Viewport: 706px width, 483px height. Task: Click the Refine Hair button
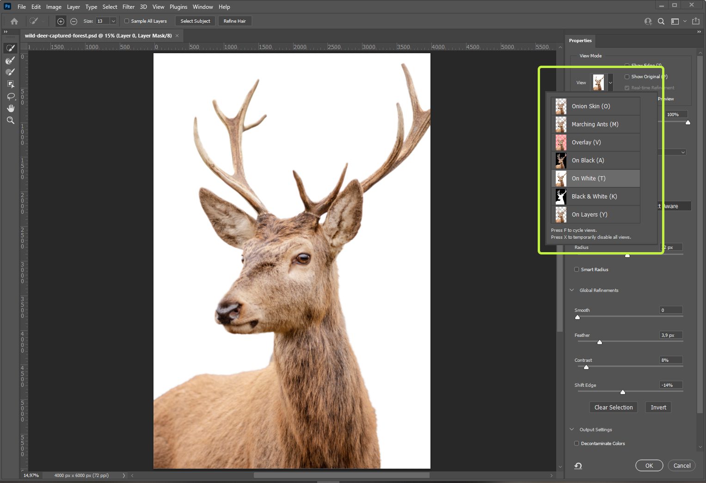click(235, 21)
